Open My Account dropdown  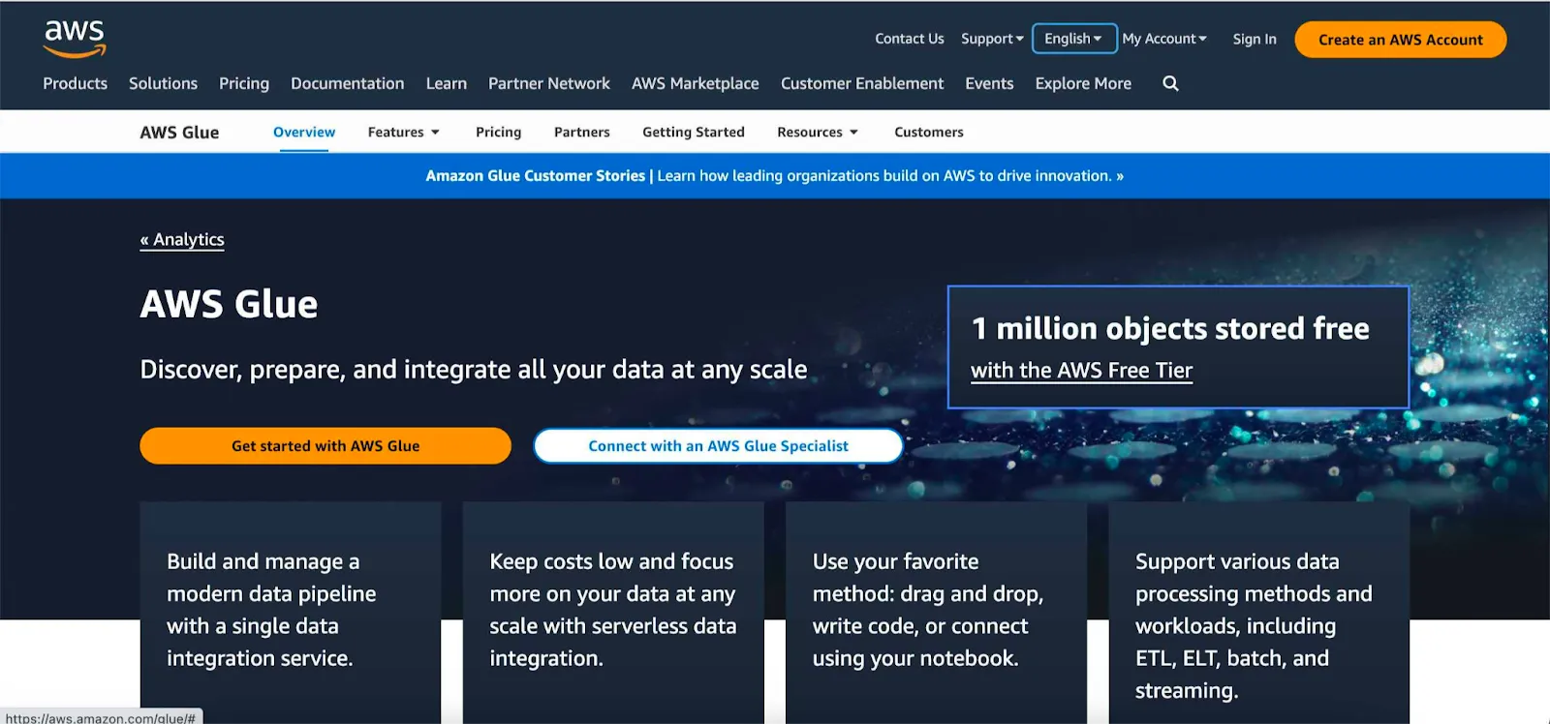[x=1164, y=39]
